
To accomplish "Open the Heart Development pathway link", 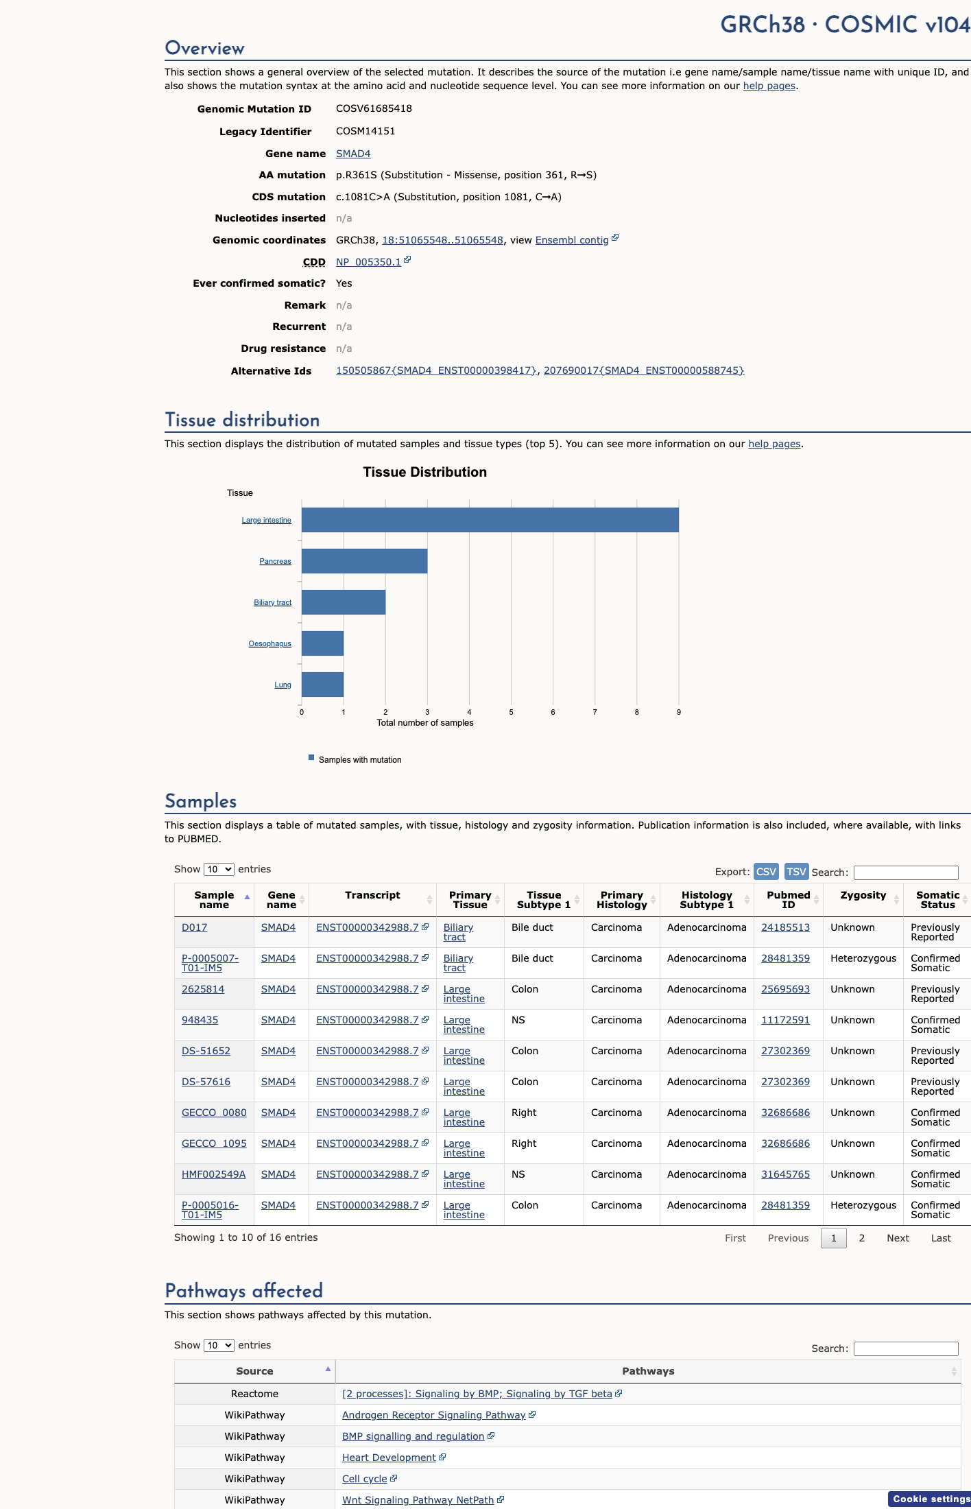I will [x=389, y=1458].
